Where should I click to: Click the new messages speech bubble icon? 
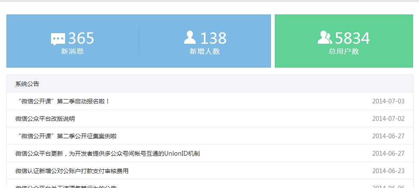[x=58, y=40]
